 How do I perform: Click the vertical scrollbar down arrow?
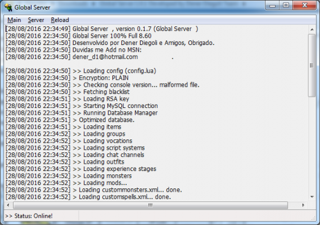312,197
